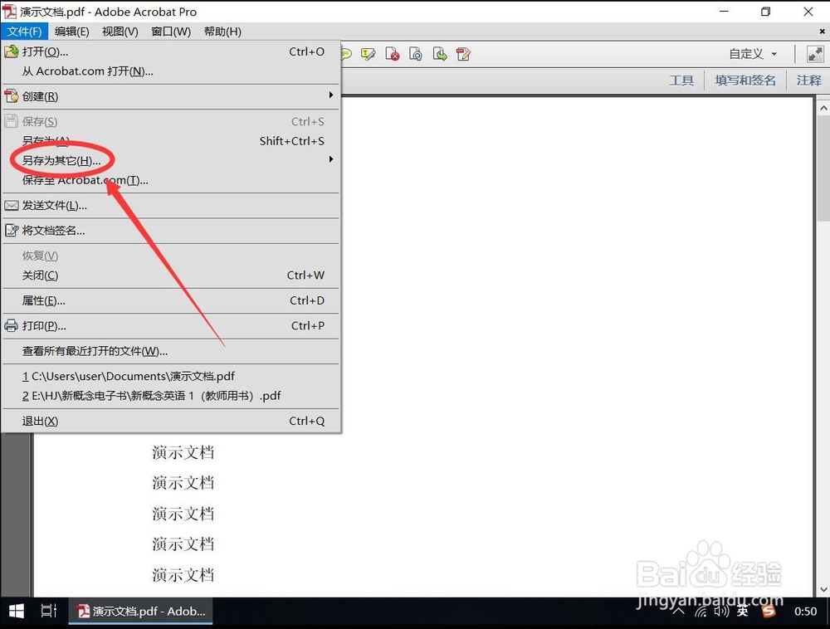Click the 工具 button

coord(681,80)
